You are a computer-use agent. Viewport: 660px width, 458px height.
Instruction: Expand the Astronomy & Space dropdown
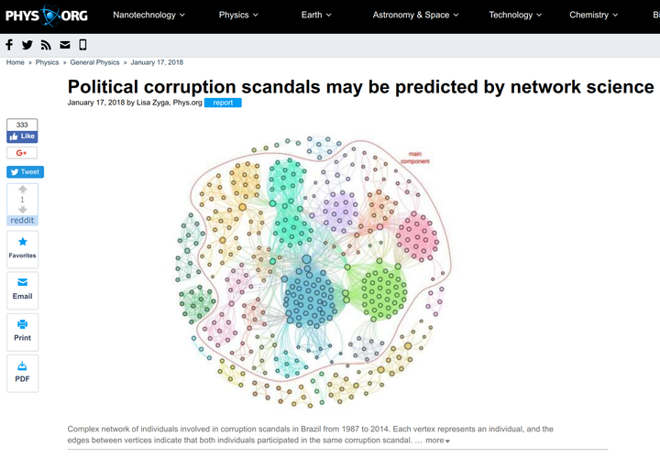[415, 16]
